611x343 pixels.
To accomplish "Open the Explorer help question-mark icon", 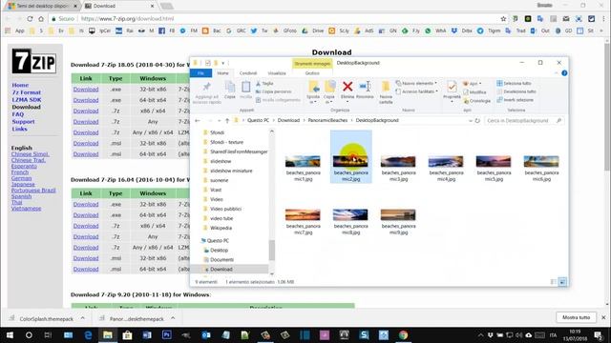I will tap(564, 73).
